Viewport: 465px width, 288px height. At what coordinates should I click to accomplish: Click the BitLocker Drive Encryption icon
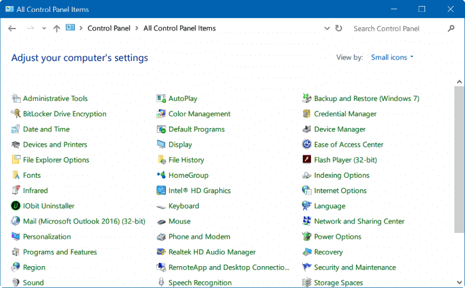(x=16, y=113)
